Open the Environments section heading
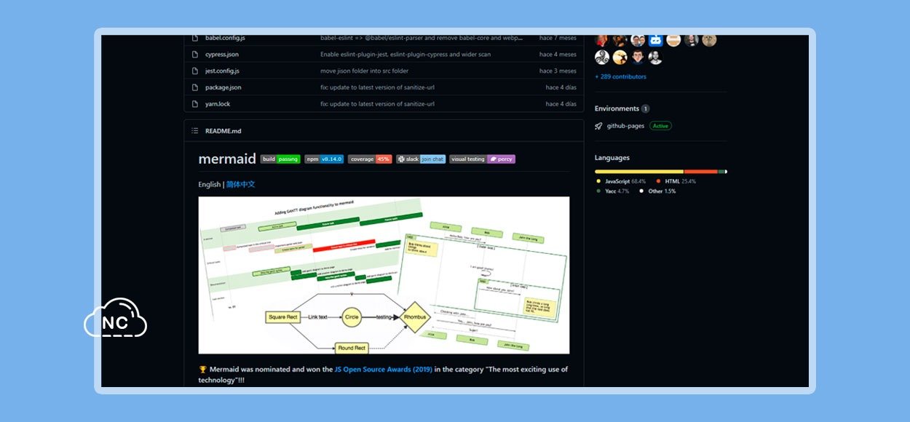The image size is (910, 422). (617, 108)
